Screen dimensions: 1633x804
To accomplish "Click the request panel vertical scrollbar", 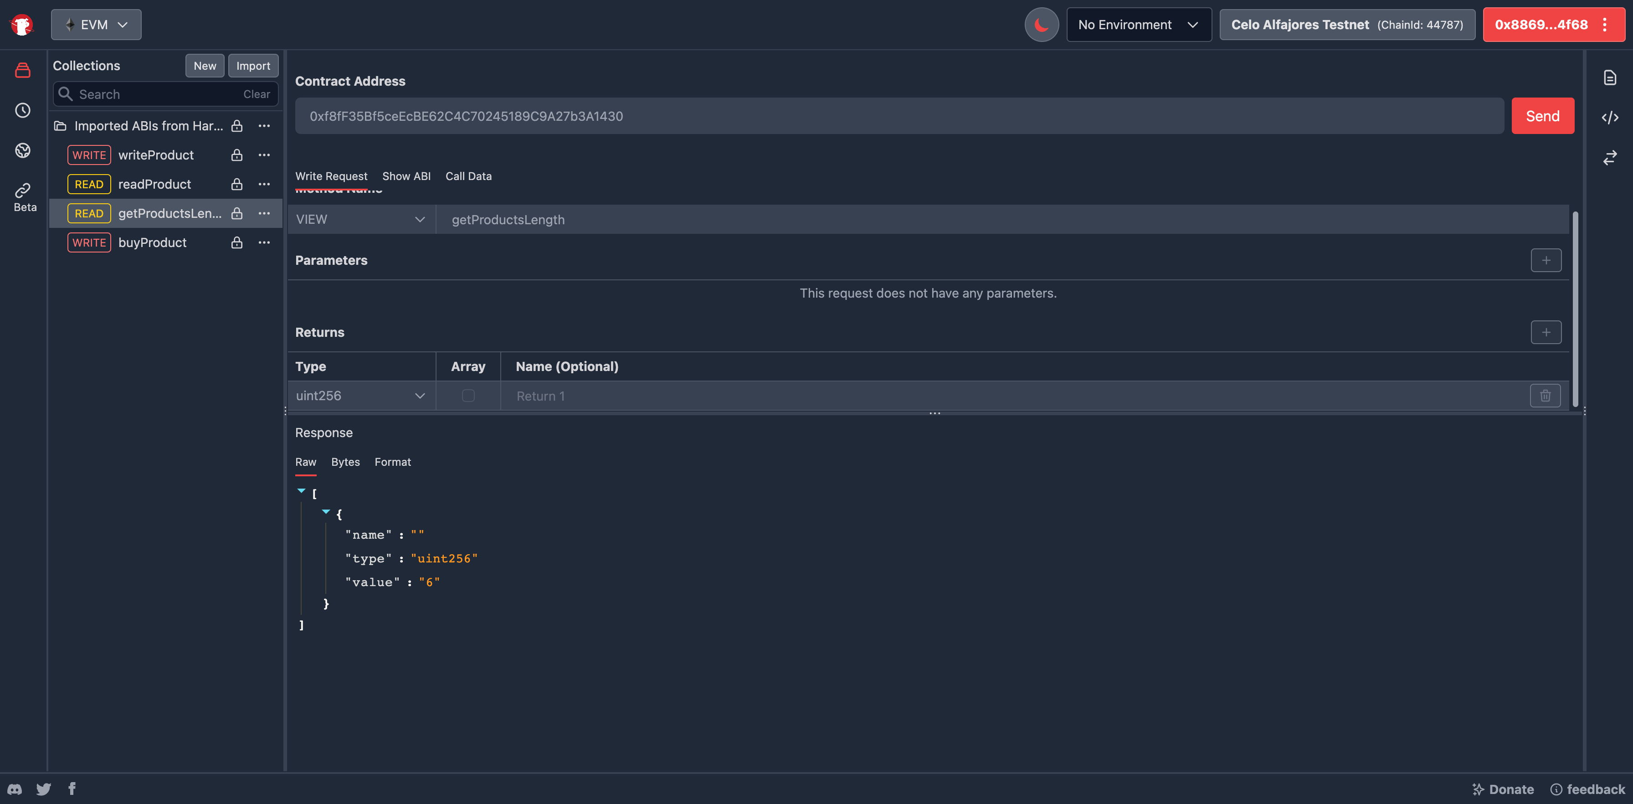I will click(1575, 308).
